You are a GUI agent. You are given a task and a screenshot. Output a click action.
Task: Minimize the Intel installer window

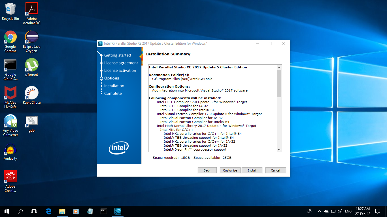click(257, 44)
